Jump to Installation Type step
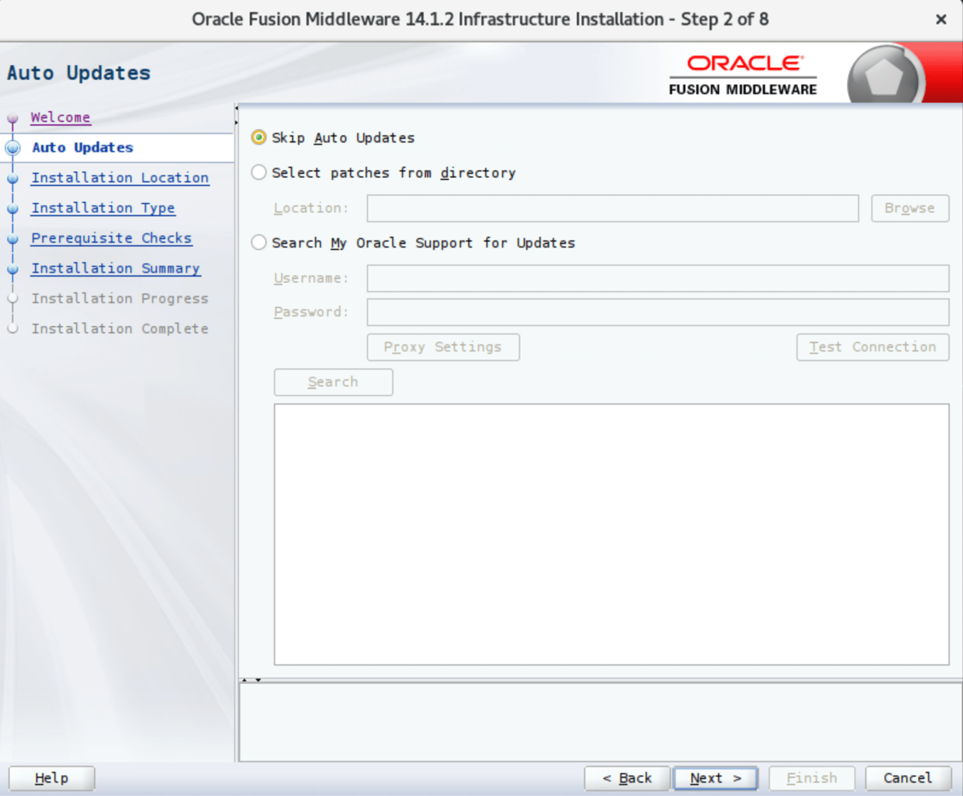963x796 pixels. pos(103,208)
